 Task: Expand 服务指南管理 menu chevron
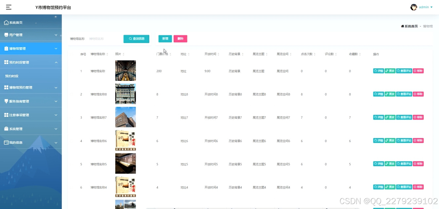pos(56,101)
